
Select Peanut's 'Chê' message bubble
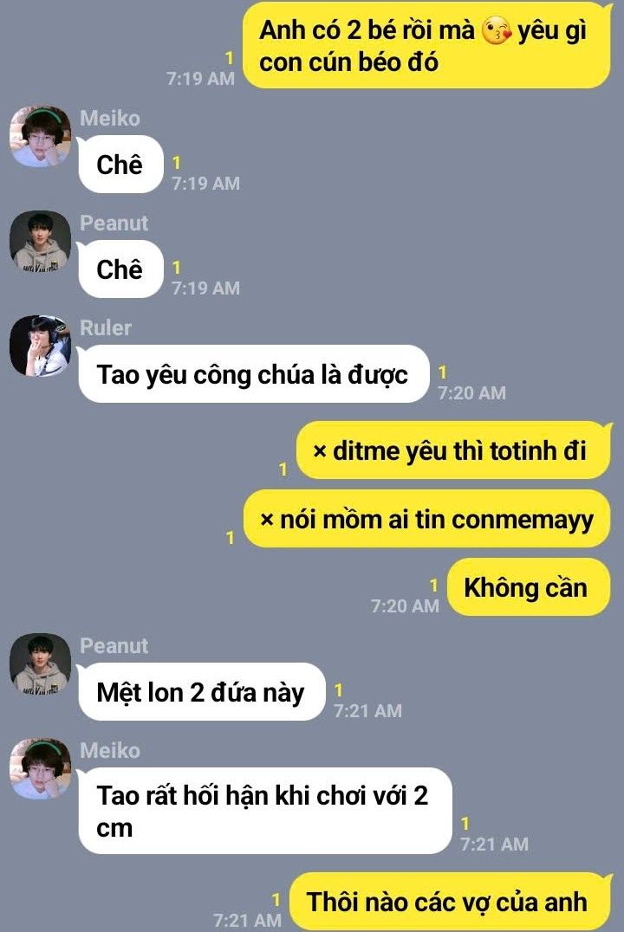pos(120,269)
